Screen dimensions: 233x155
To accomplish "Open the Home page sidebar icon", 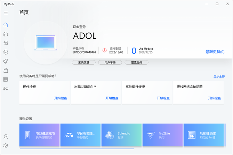I will [x=6, y=25].
